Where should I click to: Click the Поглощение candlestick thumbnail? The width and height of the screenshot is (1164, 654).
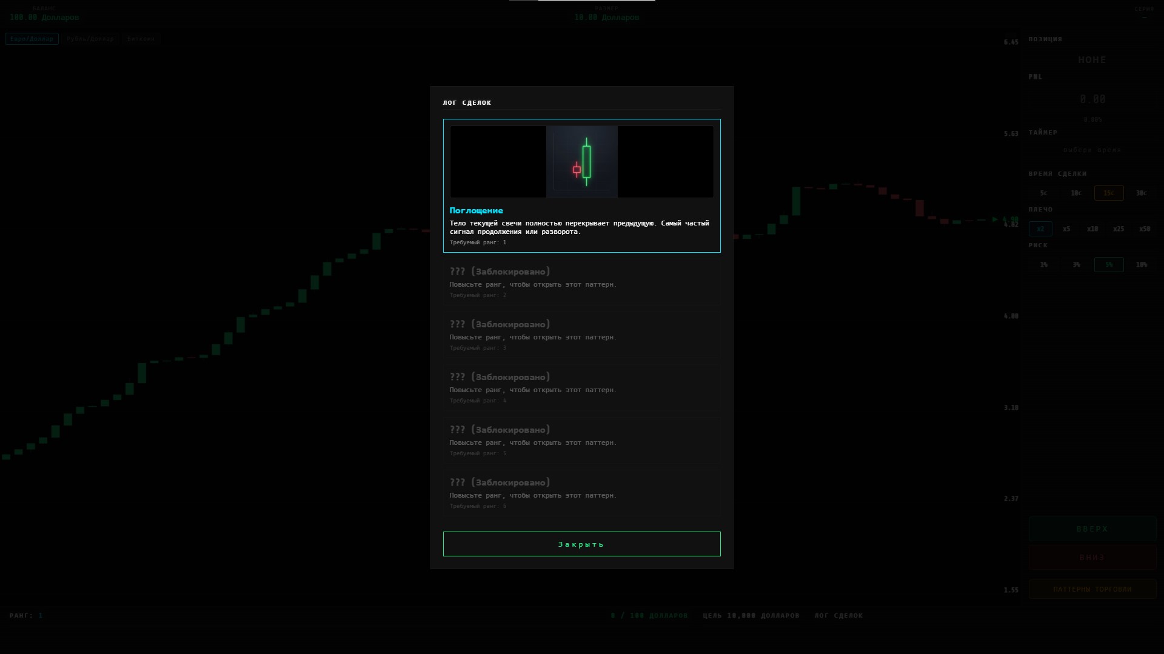point(581,162)
